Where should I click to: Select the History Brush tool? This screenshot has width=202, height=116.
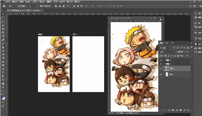pyautogui.click(x=3, y=51)
